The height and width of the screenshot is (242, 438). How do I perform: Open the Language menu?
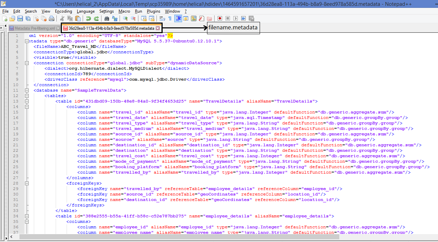click(x=86, y=11)
